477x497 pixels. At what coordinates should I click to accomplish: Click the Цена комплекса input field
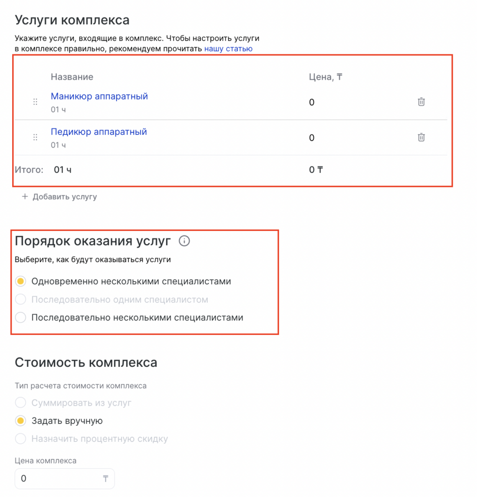(x=58, y=479)
